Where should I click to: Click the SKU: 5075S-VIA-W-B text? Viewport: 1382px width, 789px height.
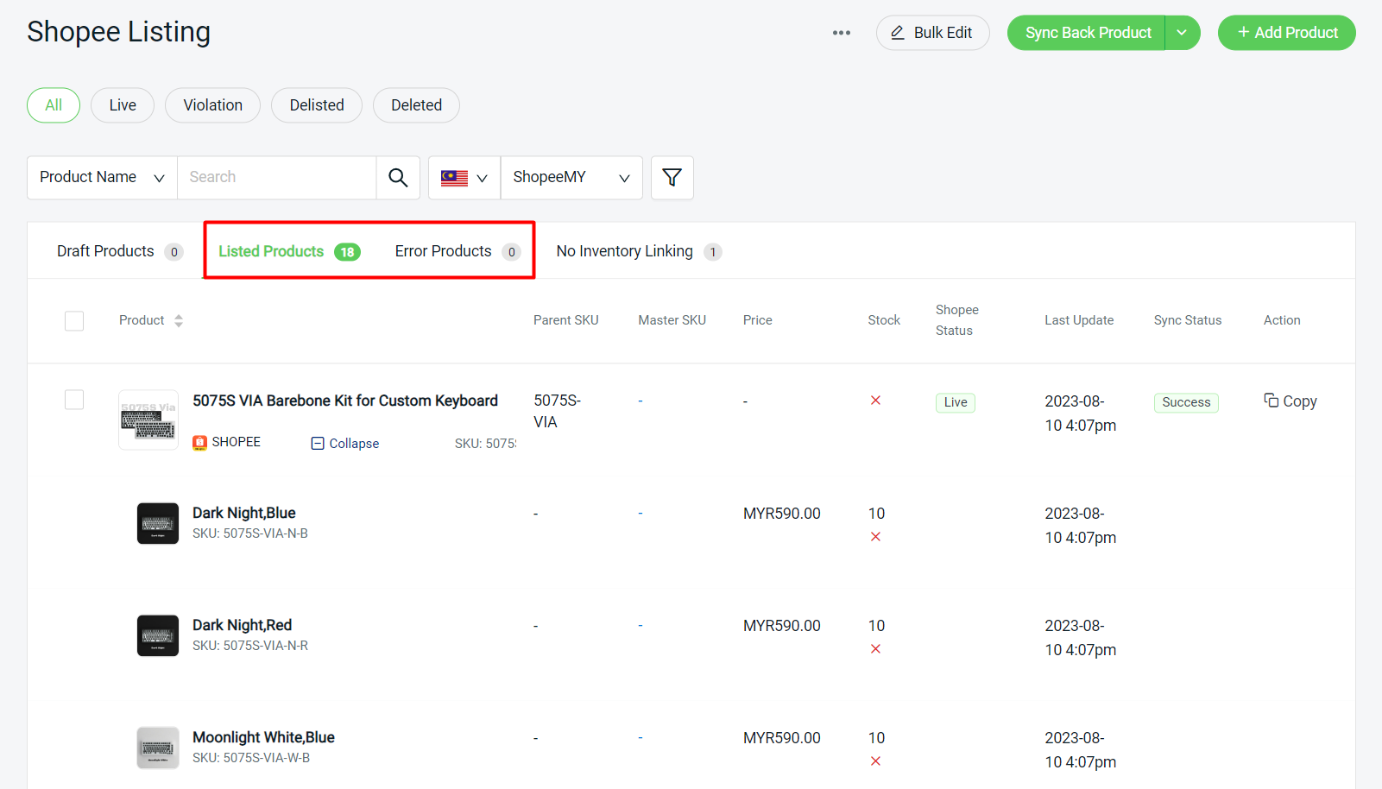[251, 758]
